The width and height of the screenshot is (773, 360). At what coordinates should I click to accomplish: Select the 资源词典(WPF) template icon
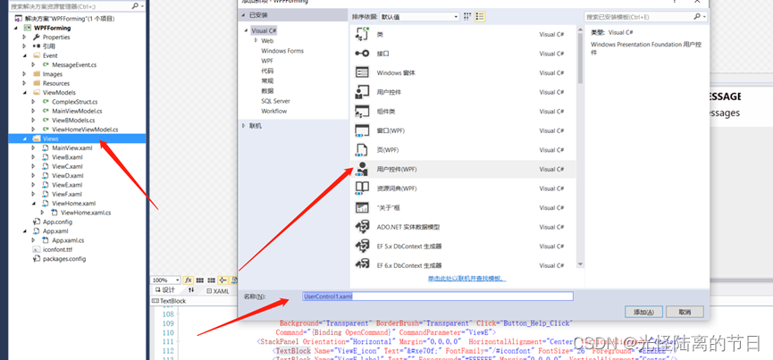tap(362, 188)
